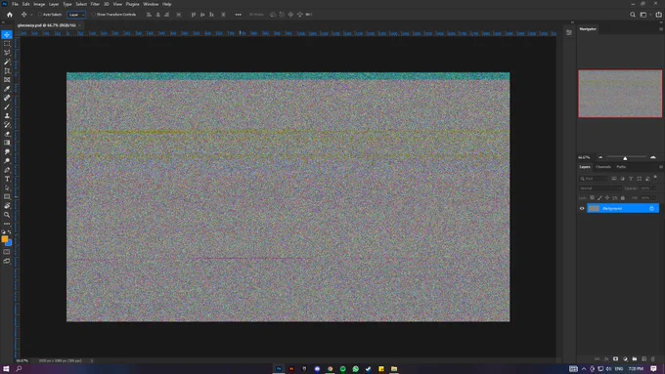Open the Edit Toolbar three-dots button
This screenshot has height=374, width=665.
coord(7,224)
